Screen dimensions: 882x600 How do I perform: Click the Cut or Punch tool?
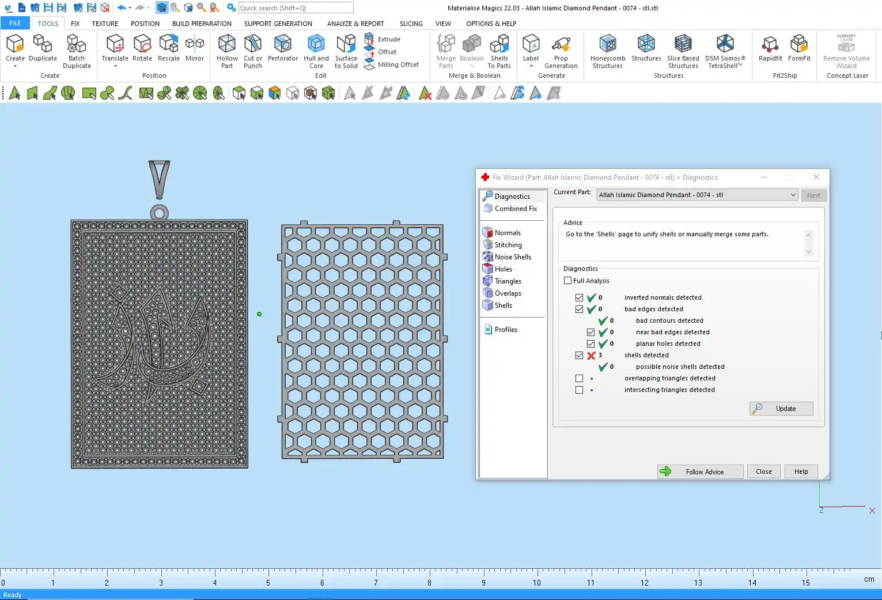tap(252, 51)
